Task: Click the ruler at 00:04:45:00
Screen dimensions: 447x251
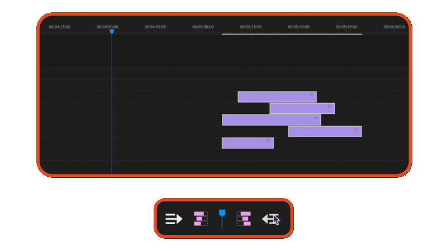Action: pyautogui.click(x=155, y=30)
